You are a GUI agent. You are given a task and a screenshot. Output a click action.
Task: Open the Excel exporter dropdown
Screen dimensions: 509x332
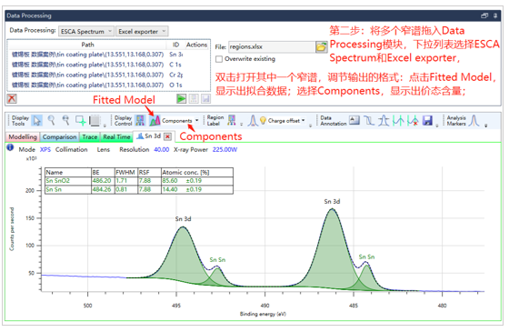pyautogui.click(x=142, y=31)
